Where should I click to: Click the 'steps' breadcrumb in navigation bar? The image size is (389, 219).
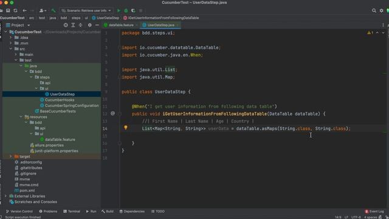76,18
